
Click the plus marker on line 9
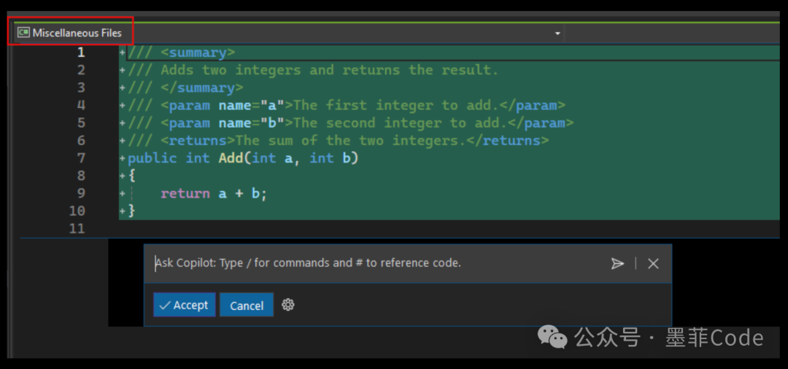coord(123,193)
